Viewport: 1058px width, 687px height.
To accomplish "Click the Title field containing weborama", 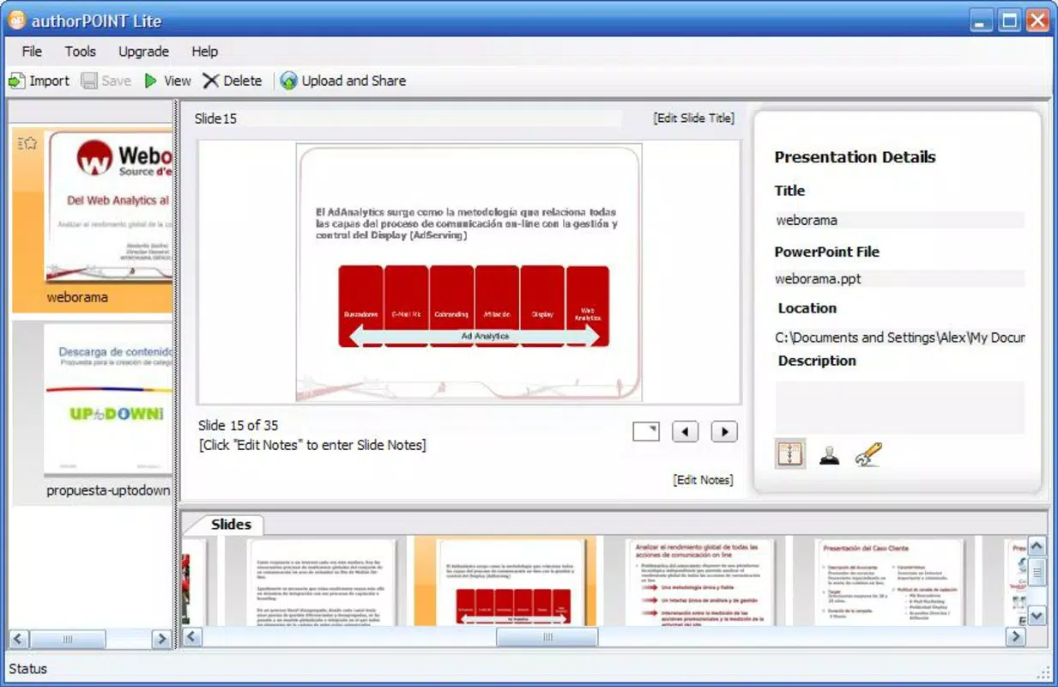I will pyautogui.click(x=899, y=220).
